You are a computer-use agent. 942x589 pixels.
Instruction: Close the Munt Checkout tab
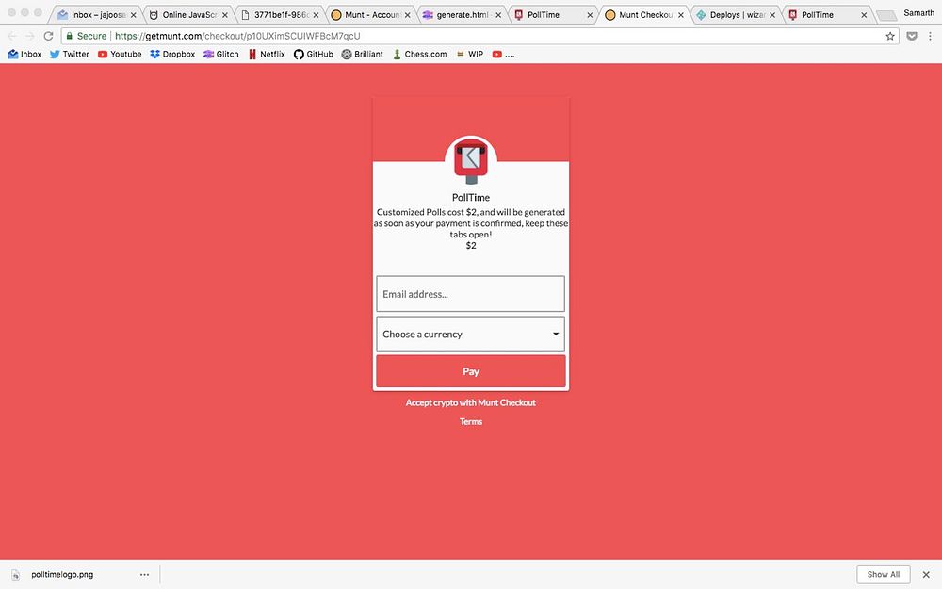point(681,15)
